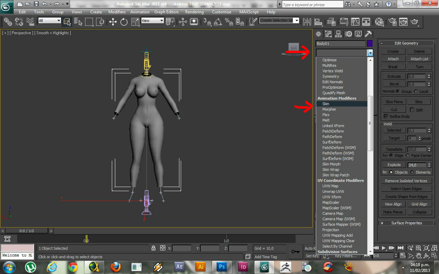Toggle the Angle Snap icon
439x274 pixels.
(x=218, y=21)
